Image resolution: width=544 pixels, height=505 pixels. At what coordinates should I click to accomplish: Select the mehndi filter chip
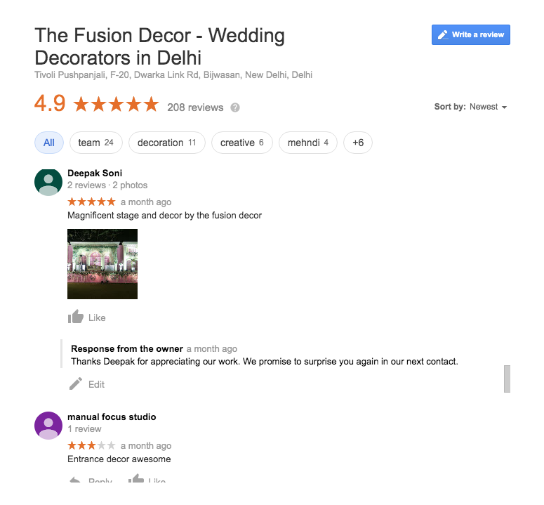coord(307,143)
